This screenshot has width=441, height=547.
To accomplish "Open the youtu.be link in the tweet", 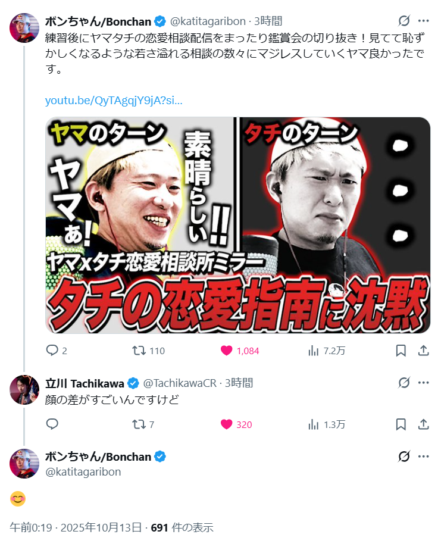I will pyautogui.click(x=114, y=101).
